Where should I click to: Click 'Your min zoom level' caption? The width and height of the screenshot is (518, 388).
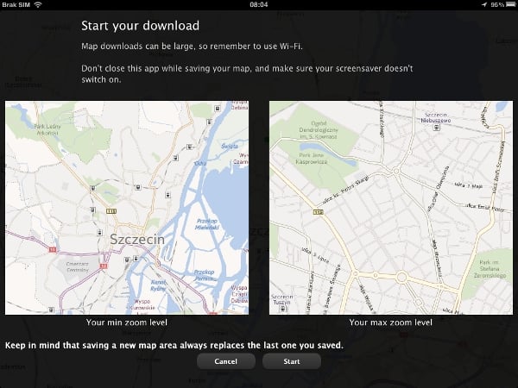[127, 322]
